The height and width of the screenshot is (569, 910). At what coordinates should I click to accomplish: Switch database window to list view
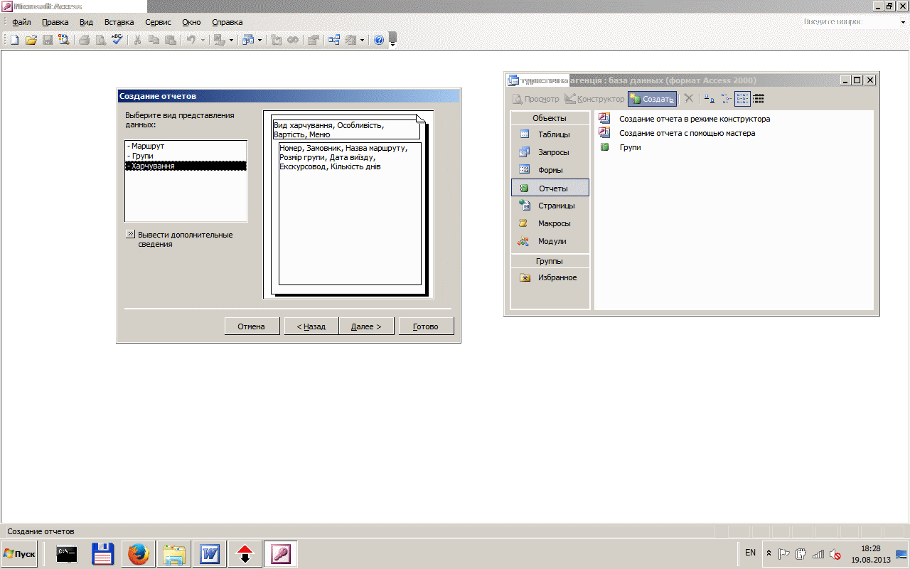(x=742, y=100)
